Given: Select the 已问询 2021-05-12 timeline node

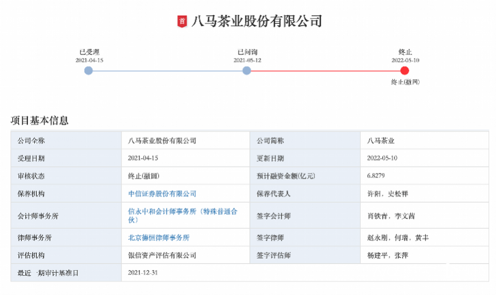Looking at the screenshot, I should pyautogui.click(x=247, y=71).
